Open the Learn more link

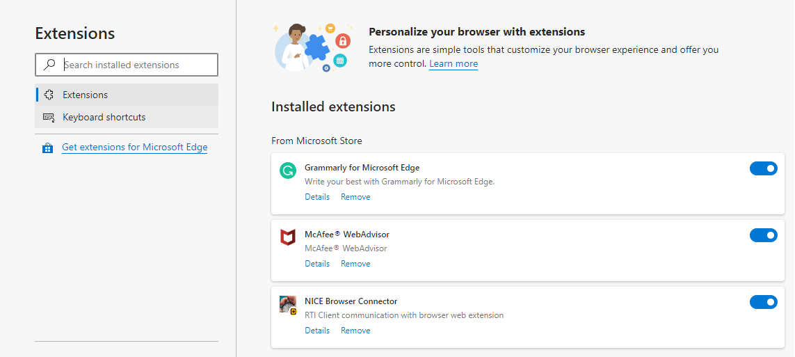453,63
